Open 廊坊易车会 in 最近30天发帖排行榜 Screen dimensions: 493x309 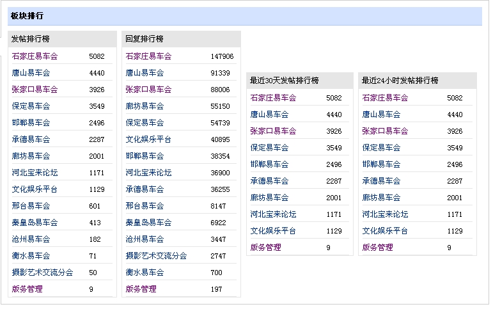[x=270, y=198]
